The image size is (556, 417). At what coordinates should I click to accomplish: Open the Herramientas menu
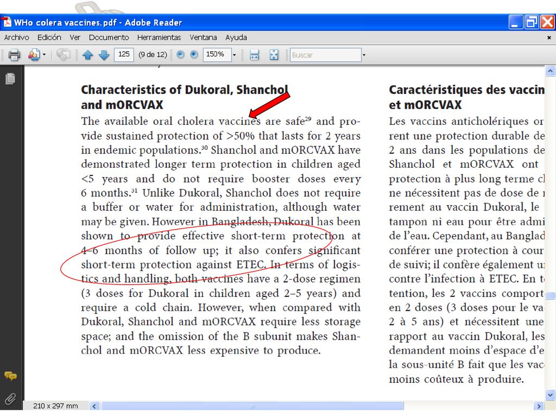point(159,37)
